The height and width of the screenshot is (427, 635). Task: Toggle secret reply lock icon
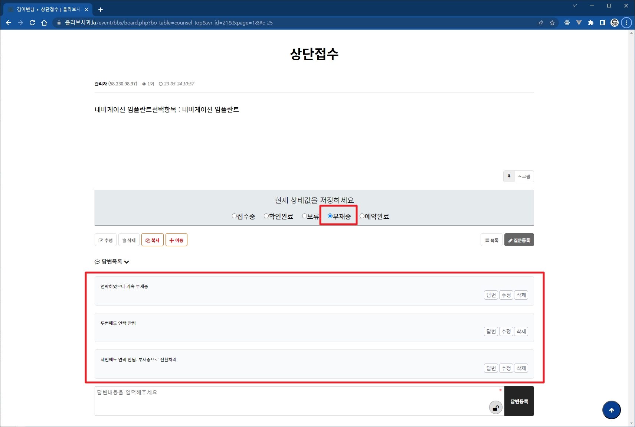(x=495, y=408)
